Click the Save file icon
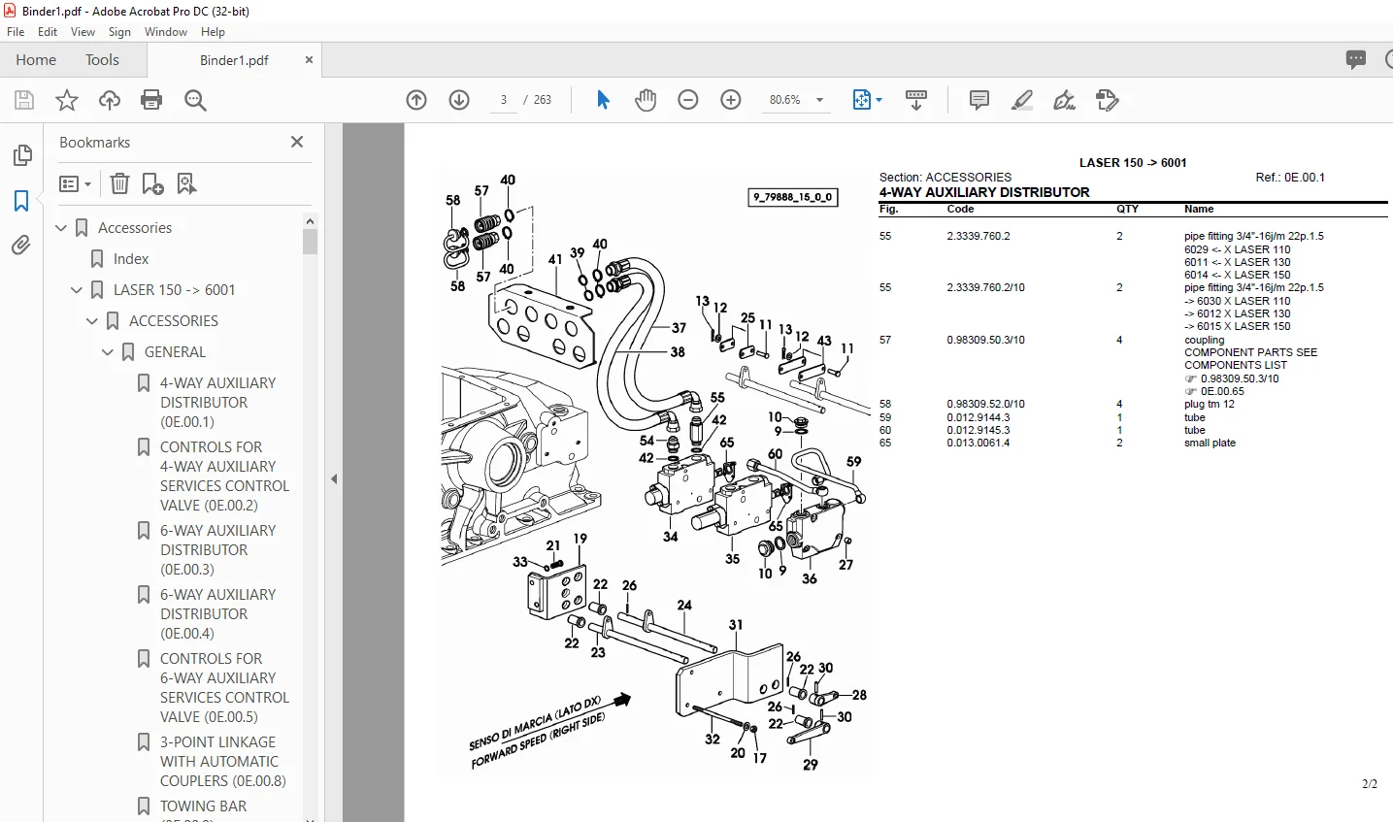Screen dimensions: 1393x822 (x=24, y=100)
